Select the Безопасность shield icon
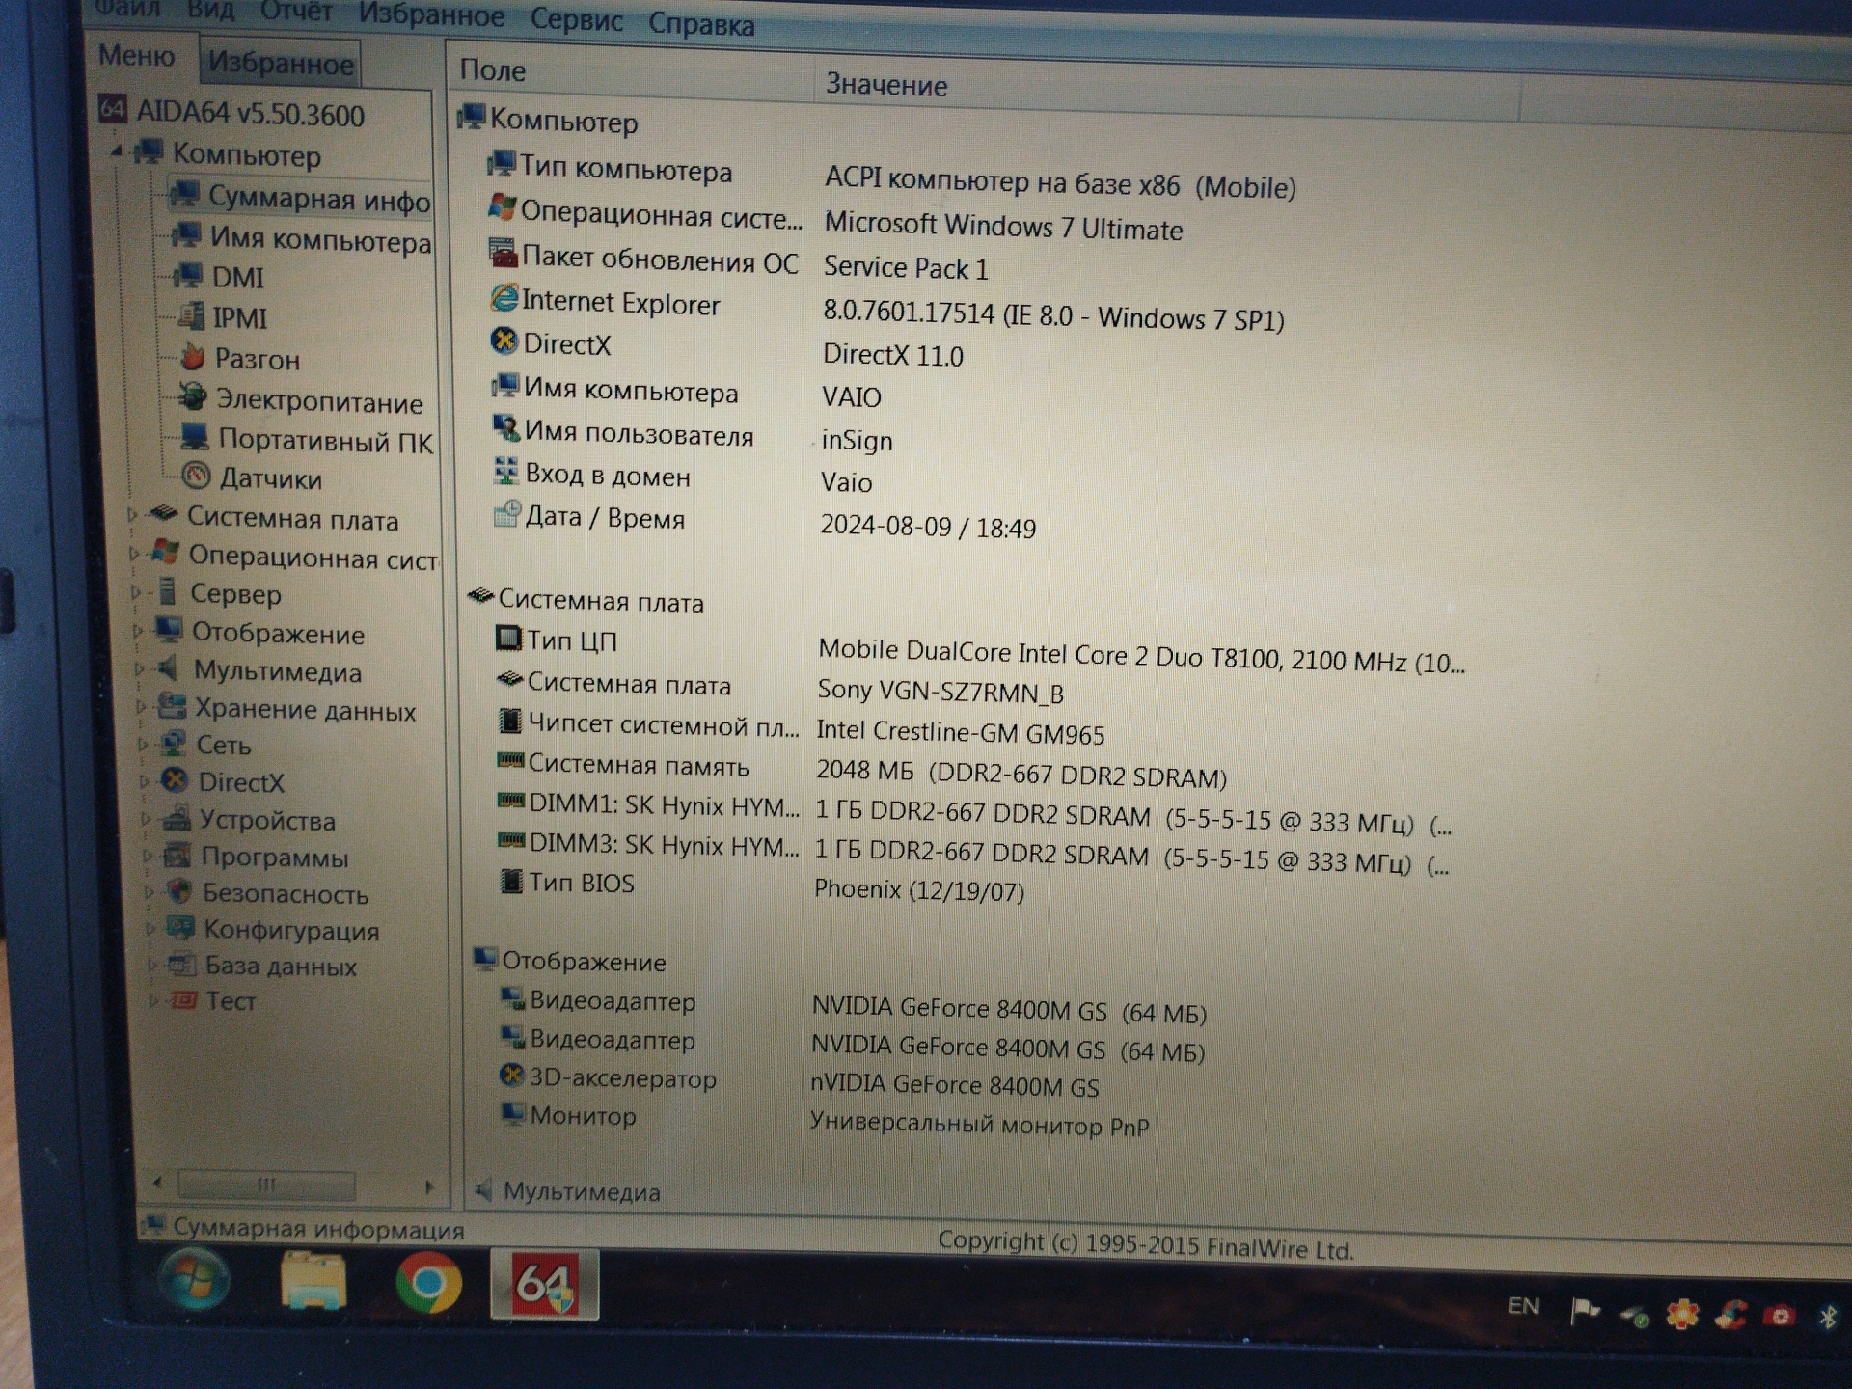 point(179,891)
